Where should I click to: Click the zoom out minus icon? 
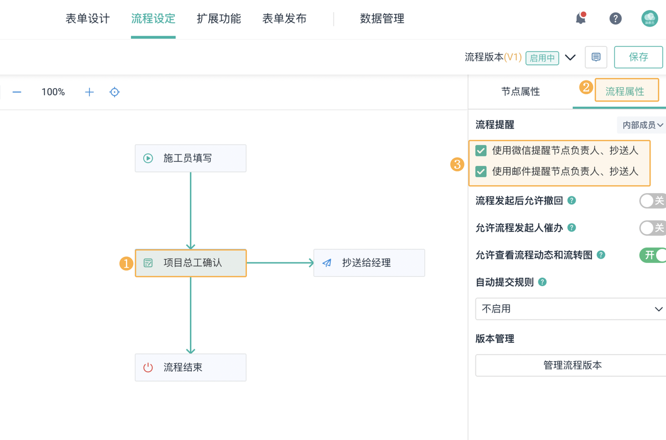(17, 92)
